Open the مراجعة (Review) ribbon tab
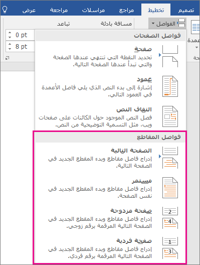200x265 pixels. point(59,10)
